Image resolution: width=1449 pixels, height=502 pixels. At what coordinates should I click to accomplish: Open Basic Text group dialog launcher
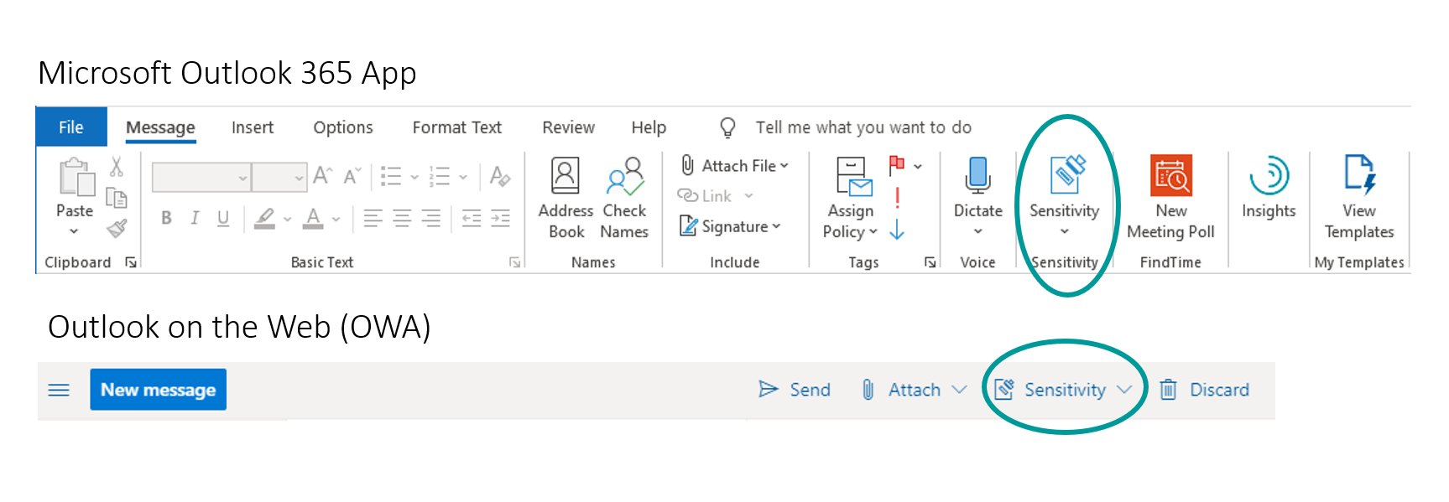pos(514,262)
